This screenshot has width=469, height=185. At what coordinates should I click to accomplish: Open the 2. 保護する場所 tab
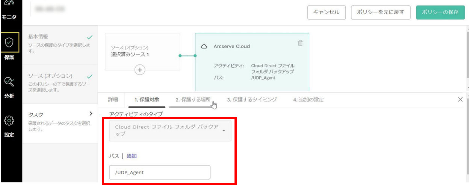pos(193,100)
